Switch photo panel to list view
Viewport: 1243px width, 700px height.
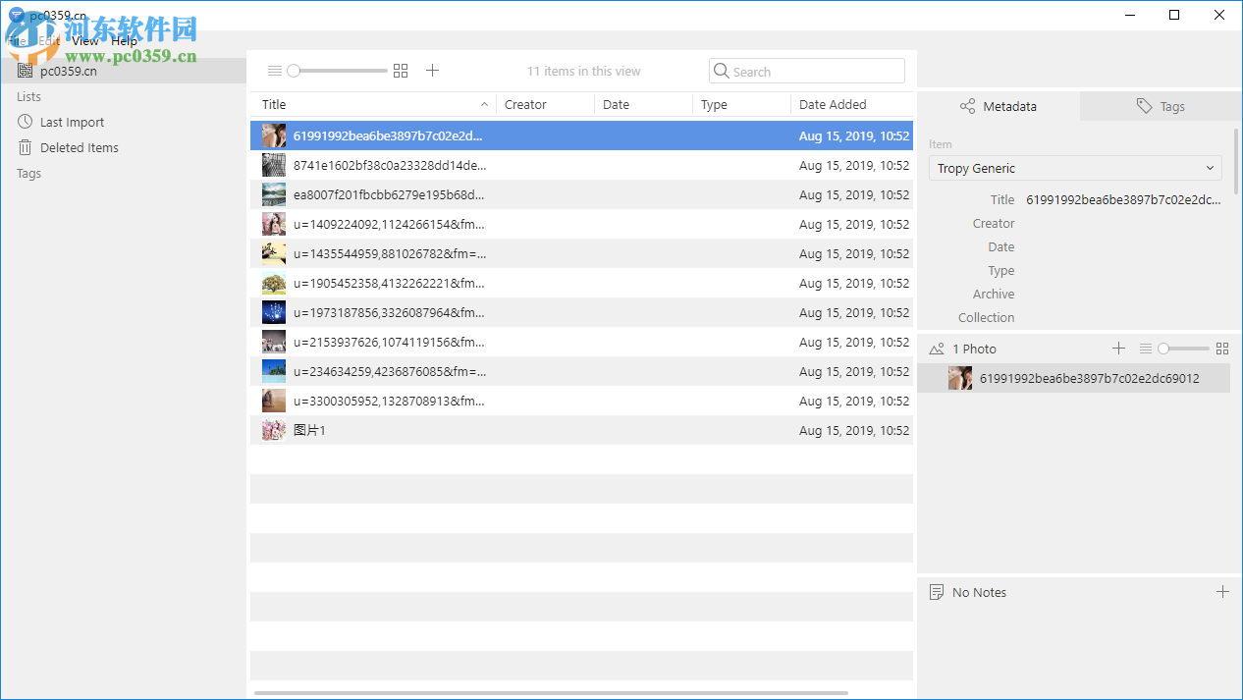point(1145,349)
